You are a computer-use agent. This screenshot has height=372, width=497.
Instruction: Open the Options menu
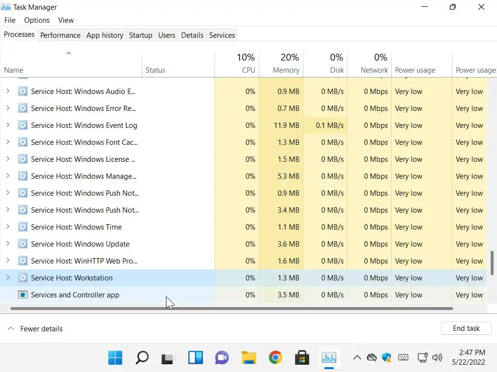point(37,20)
